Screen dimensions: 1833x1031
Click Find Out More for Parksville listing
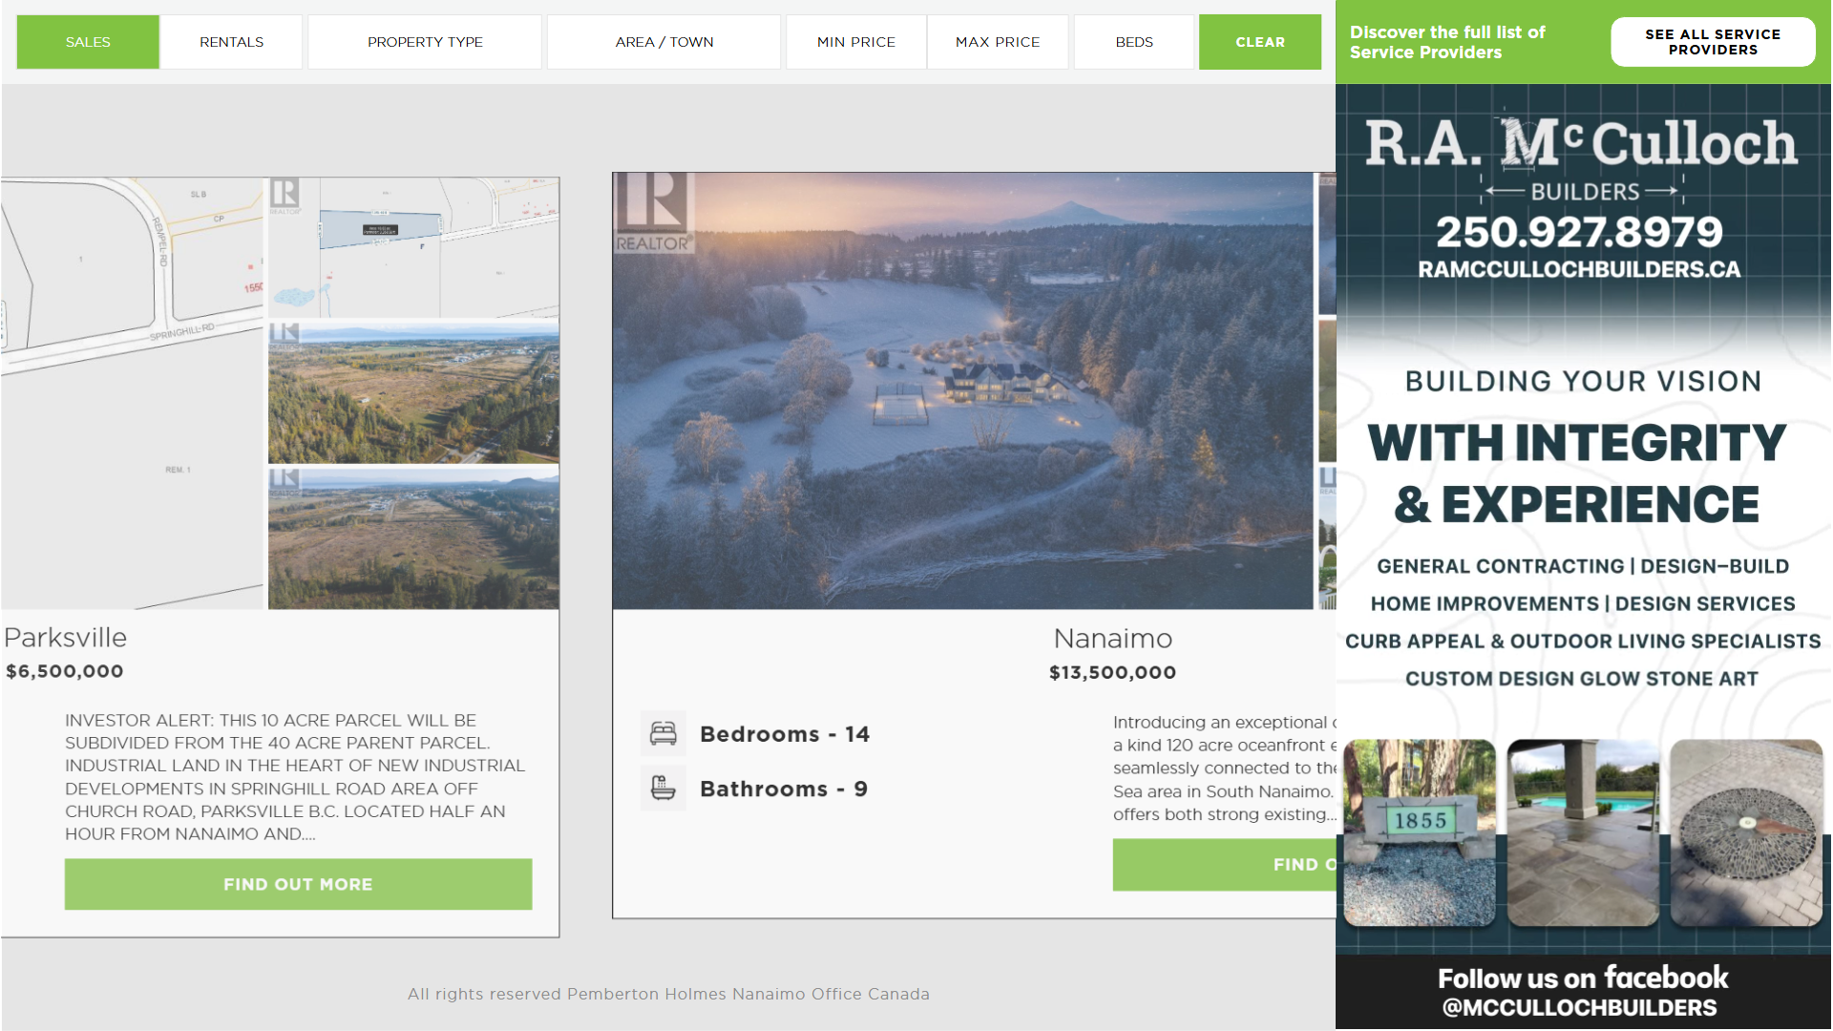(x=298, y=884)
